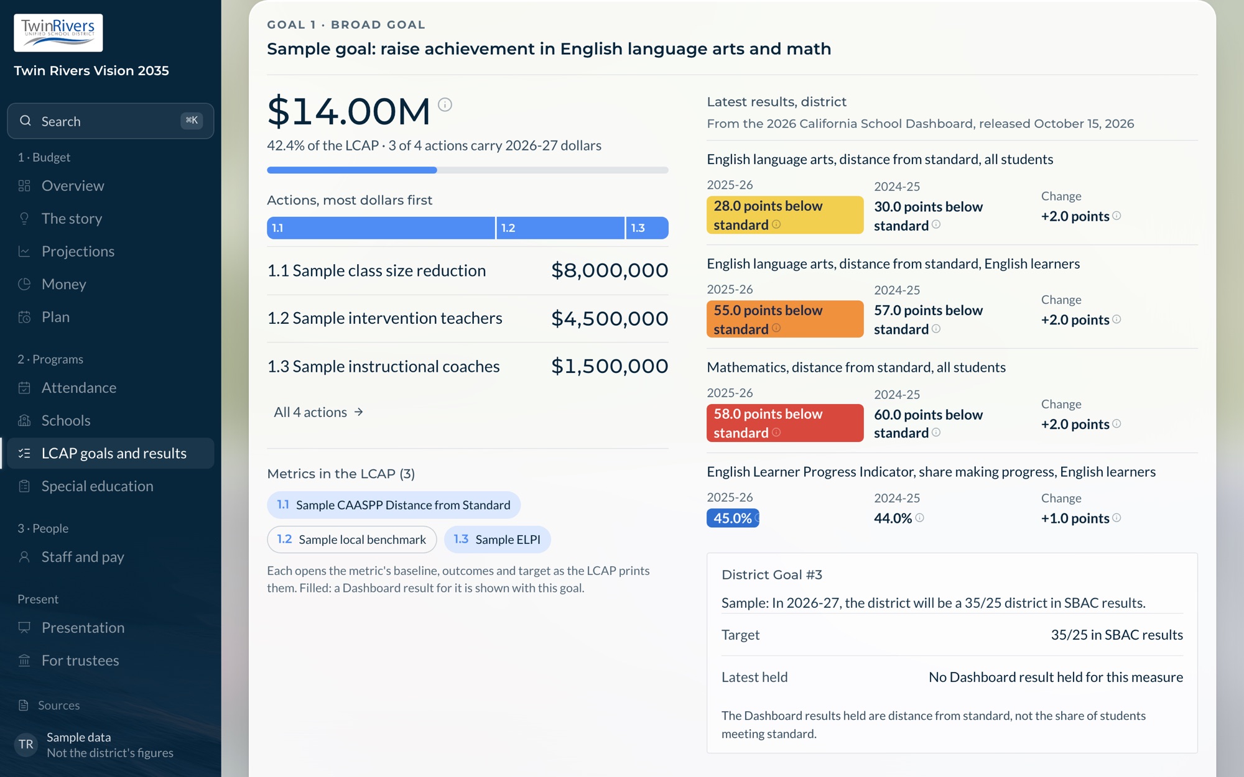The width and height of the screenshot is (1244, 777).
Task: Click the Staff and pay person icon
Action: (x=24, y=557)
